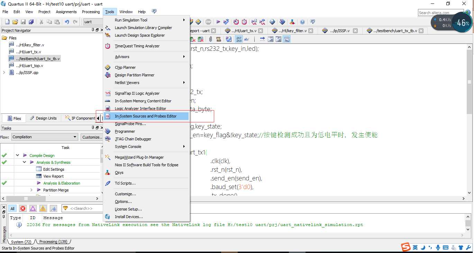This screenshot has width=474, height=253.
Task: Show error messages filter icon
Action: pyautogui.click(x=23, y=208)
